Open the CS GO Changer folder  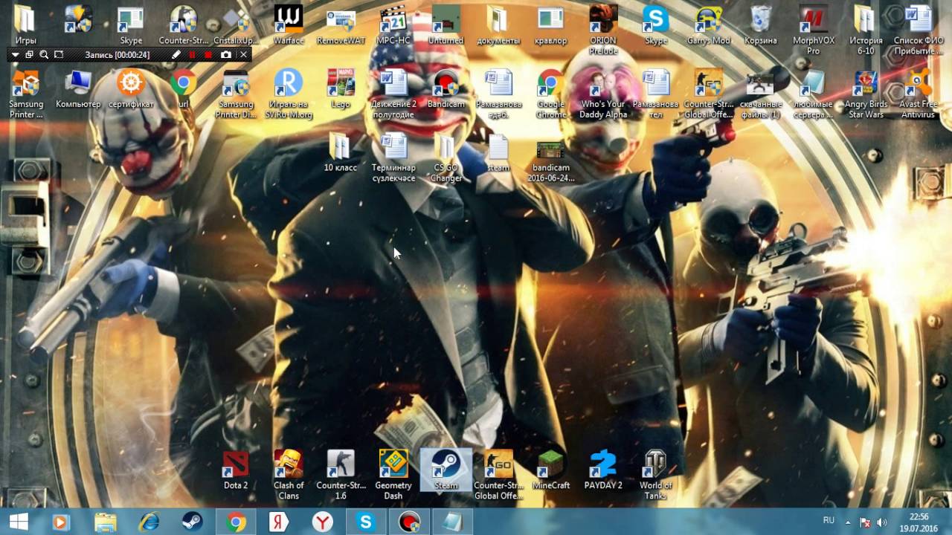click(446, 158)
